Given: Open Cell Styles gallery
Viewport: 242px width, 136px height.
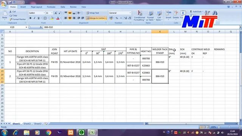Looking at the screenshot, I should tap(159, 15).
